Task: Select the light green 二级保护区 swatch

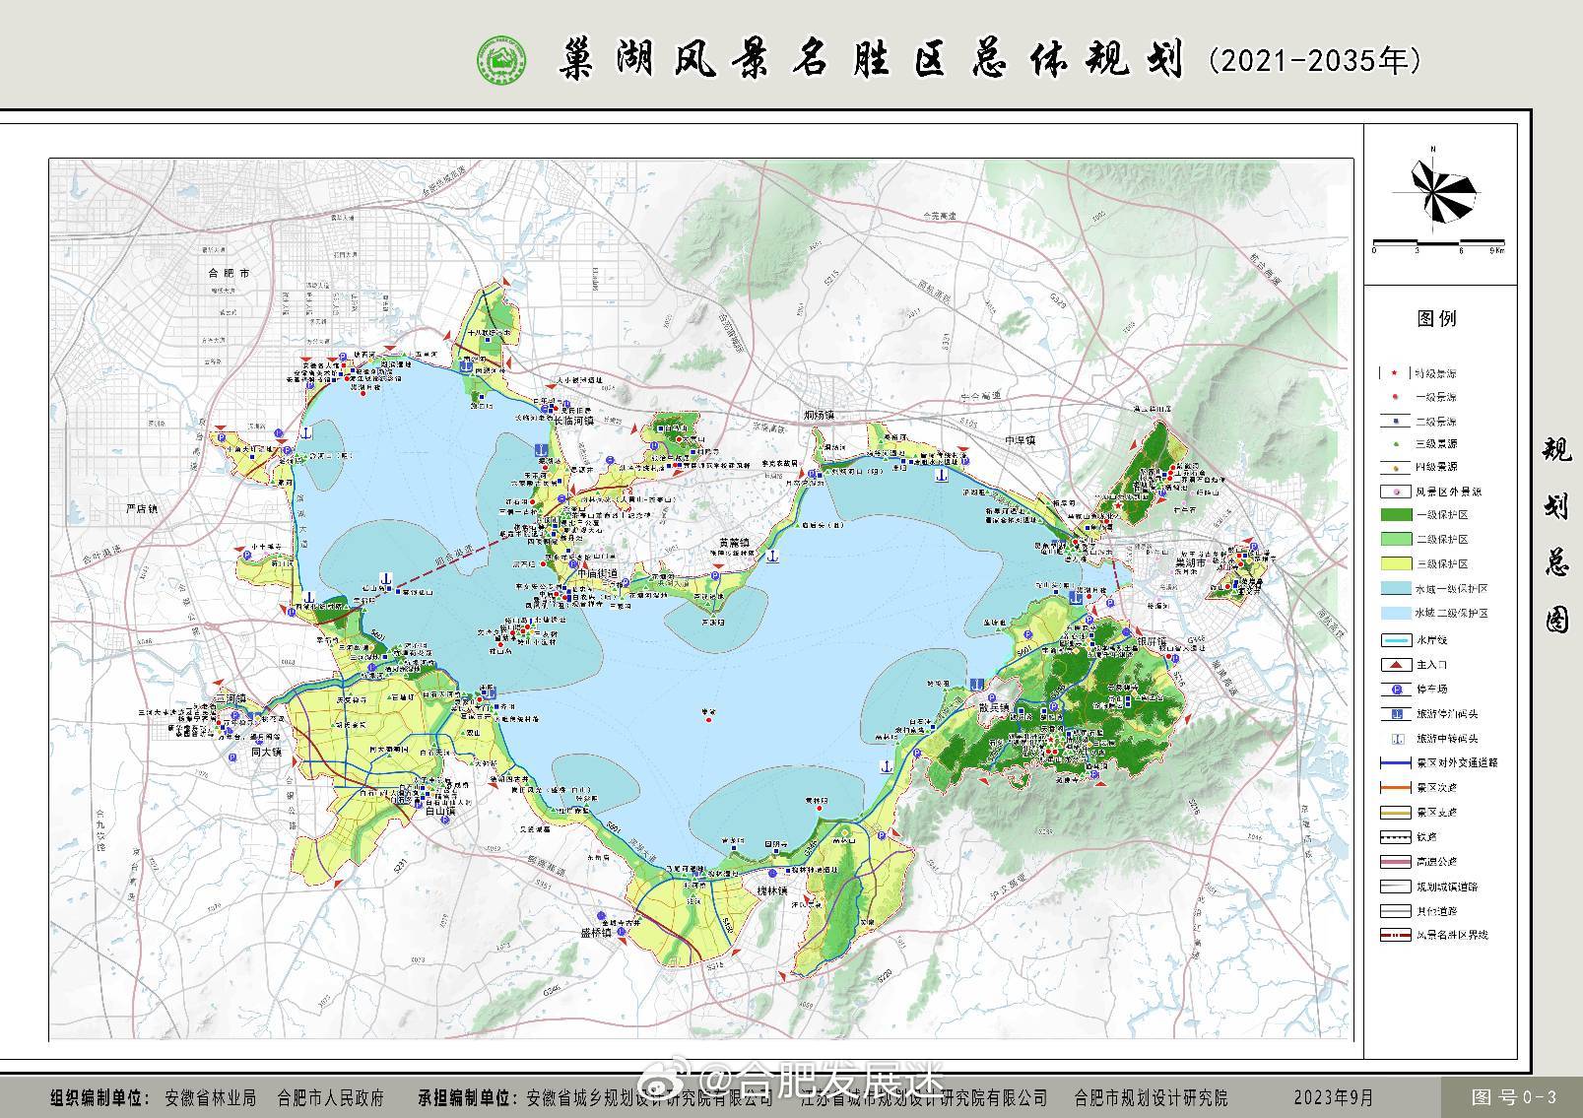Action: [x=1396, y=540]
